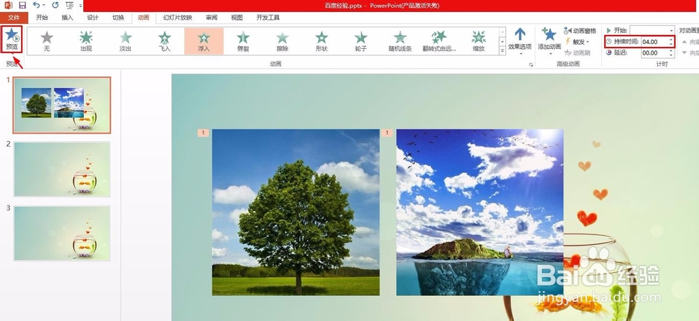Switch to the 审阅 Review tab

[x=212, y=18]
